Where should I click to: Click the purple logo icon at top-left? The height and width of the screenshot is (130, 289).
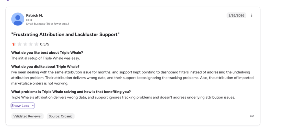[8, 0]
